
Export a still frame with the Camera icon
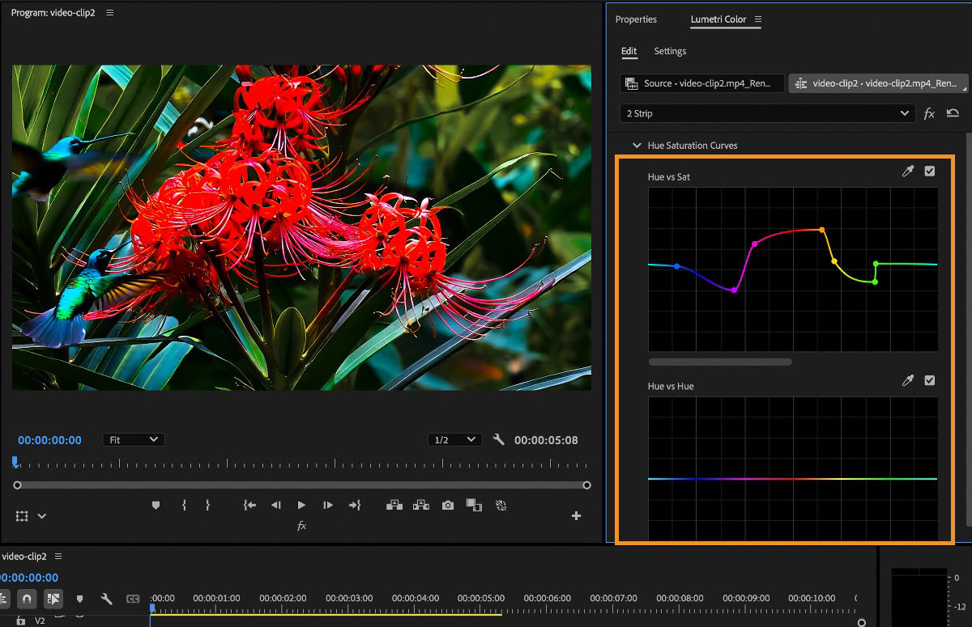click(447, 505)
